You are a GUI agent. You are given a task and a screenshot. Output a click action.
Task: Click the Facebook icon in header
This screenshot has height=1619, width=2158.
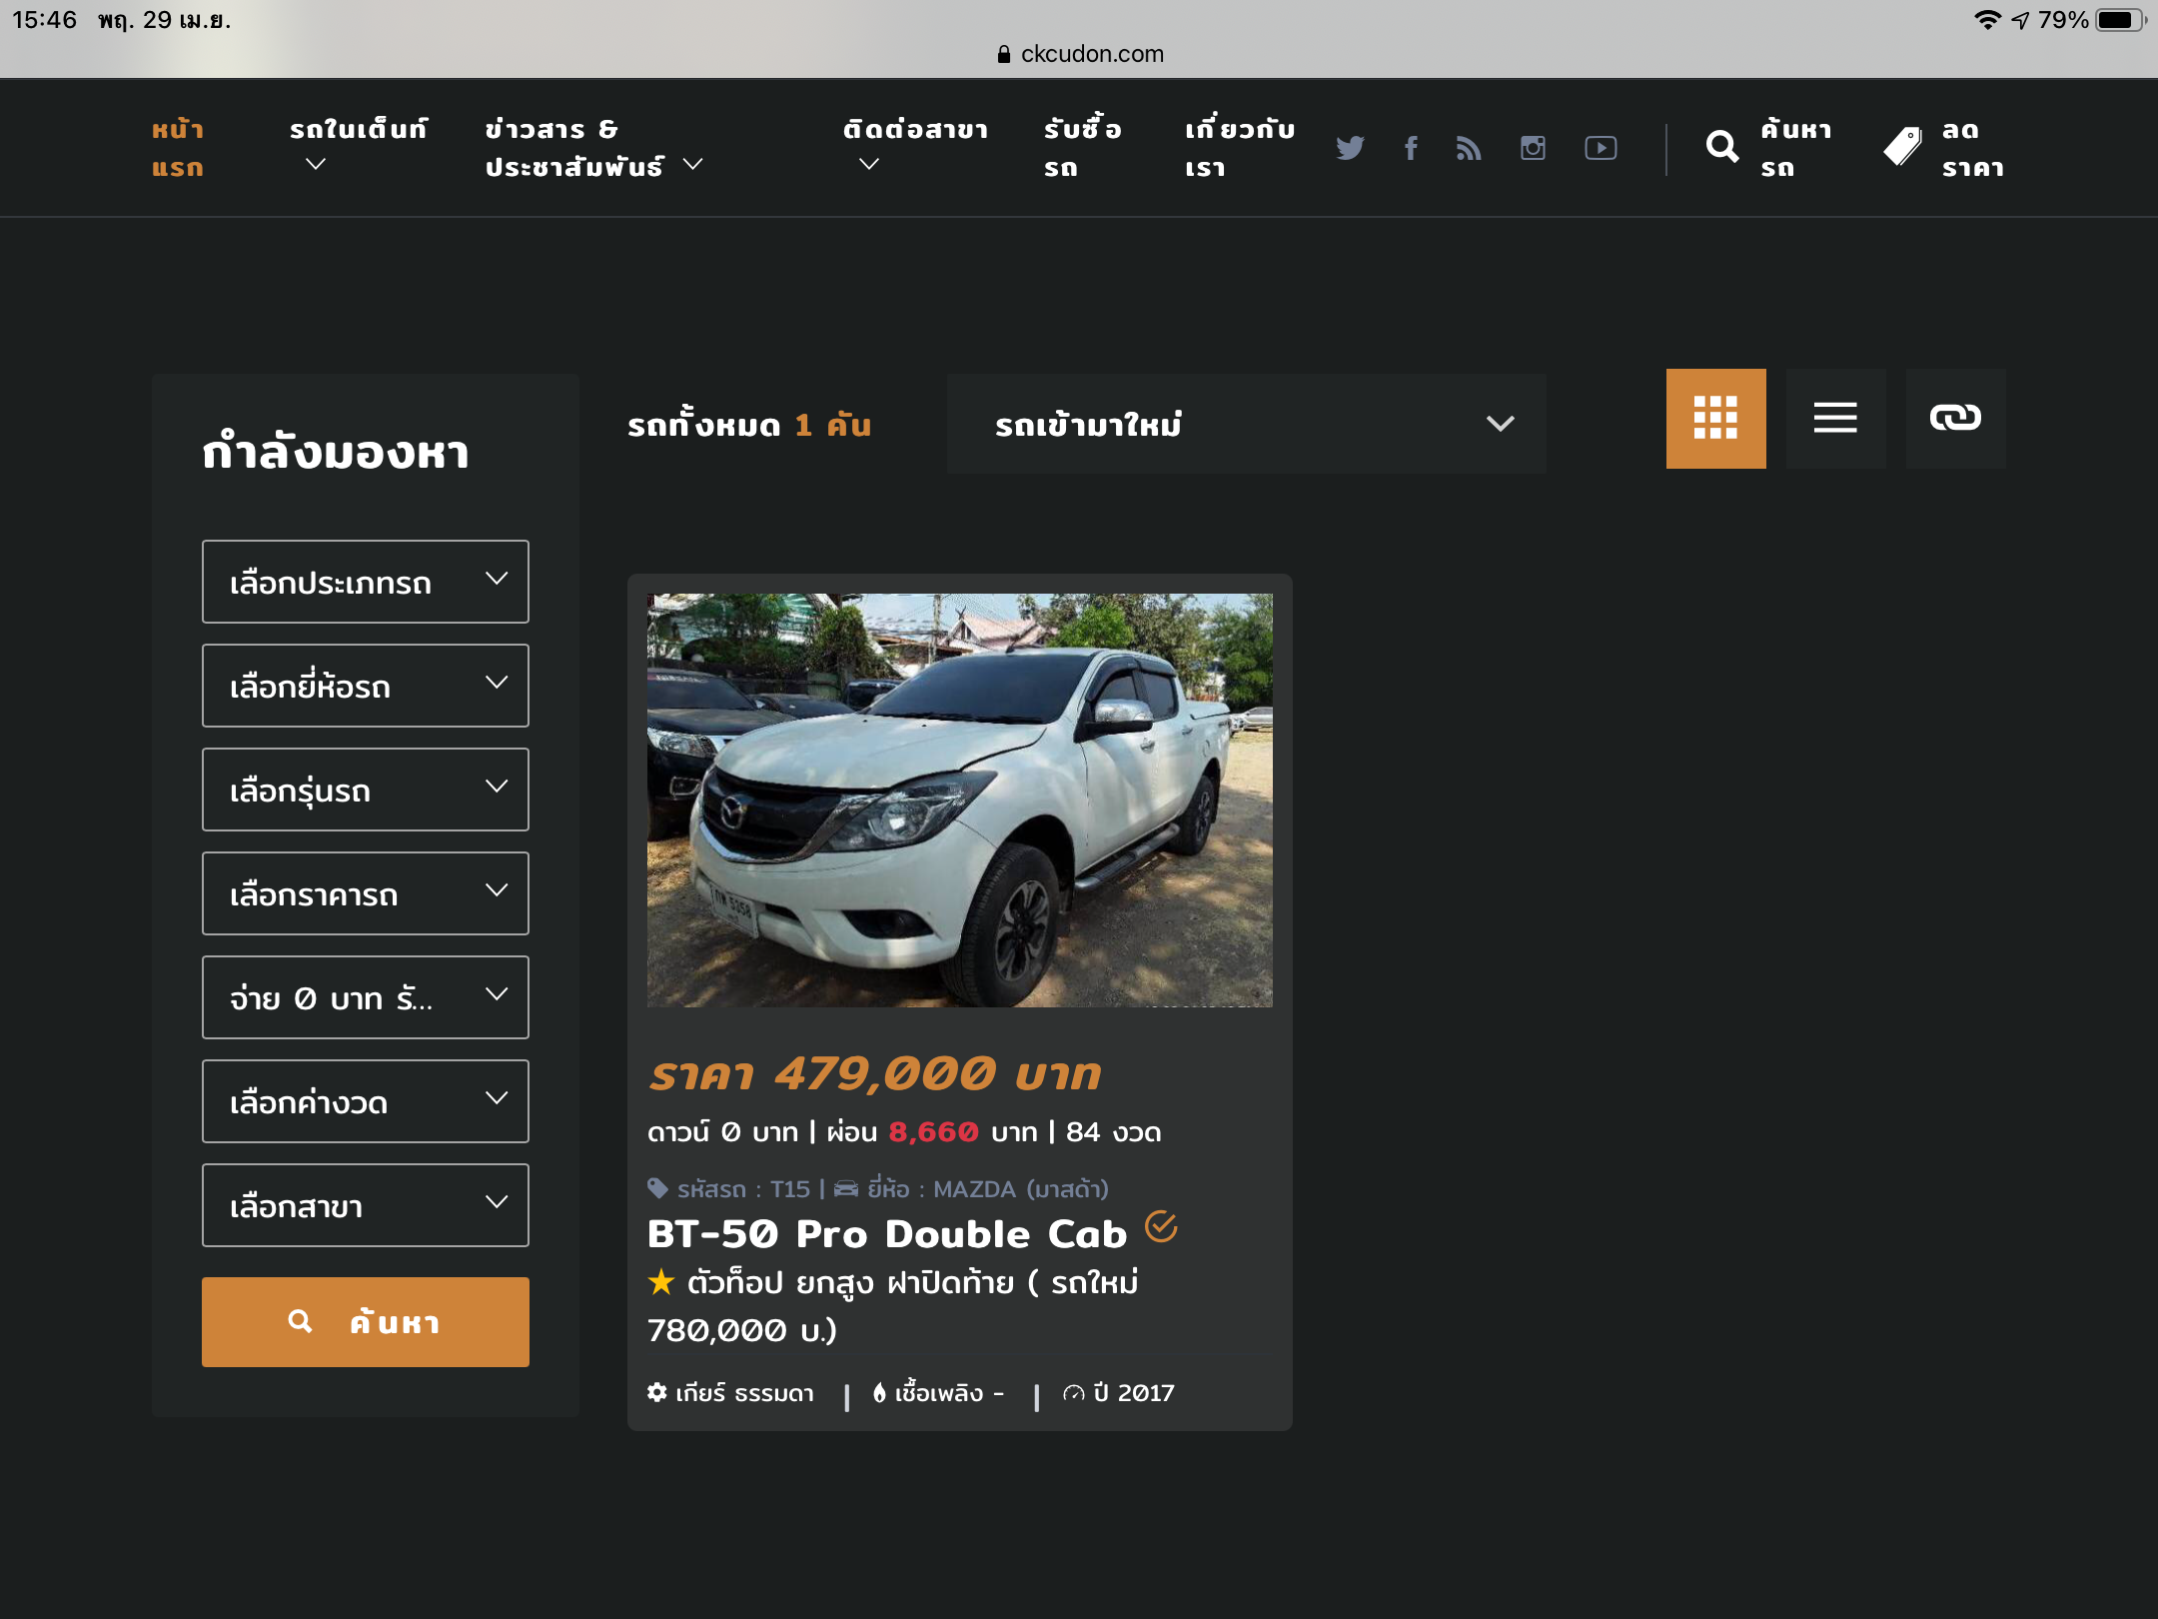(x=1411, y=148)
